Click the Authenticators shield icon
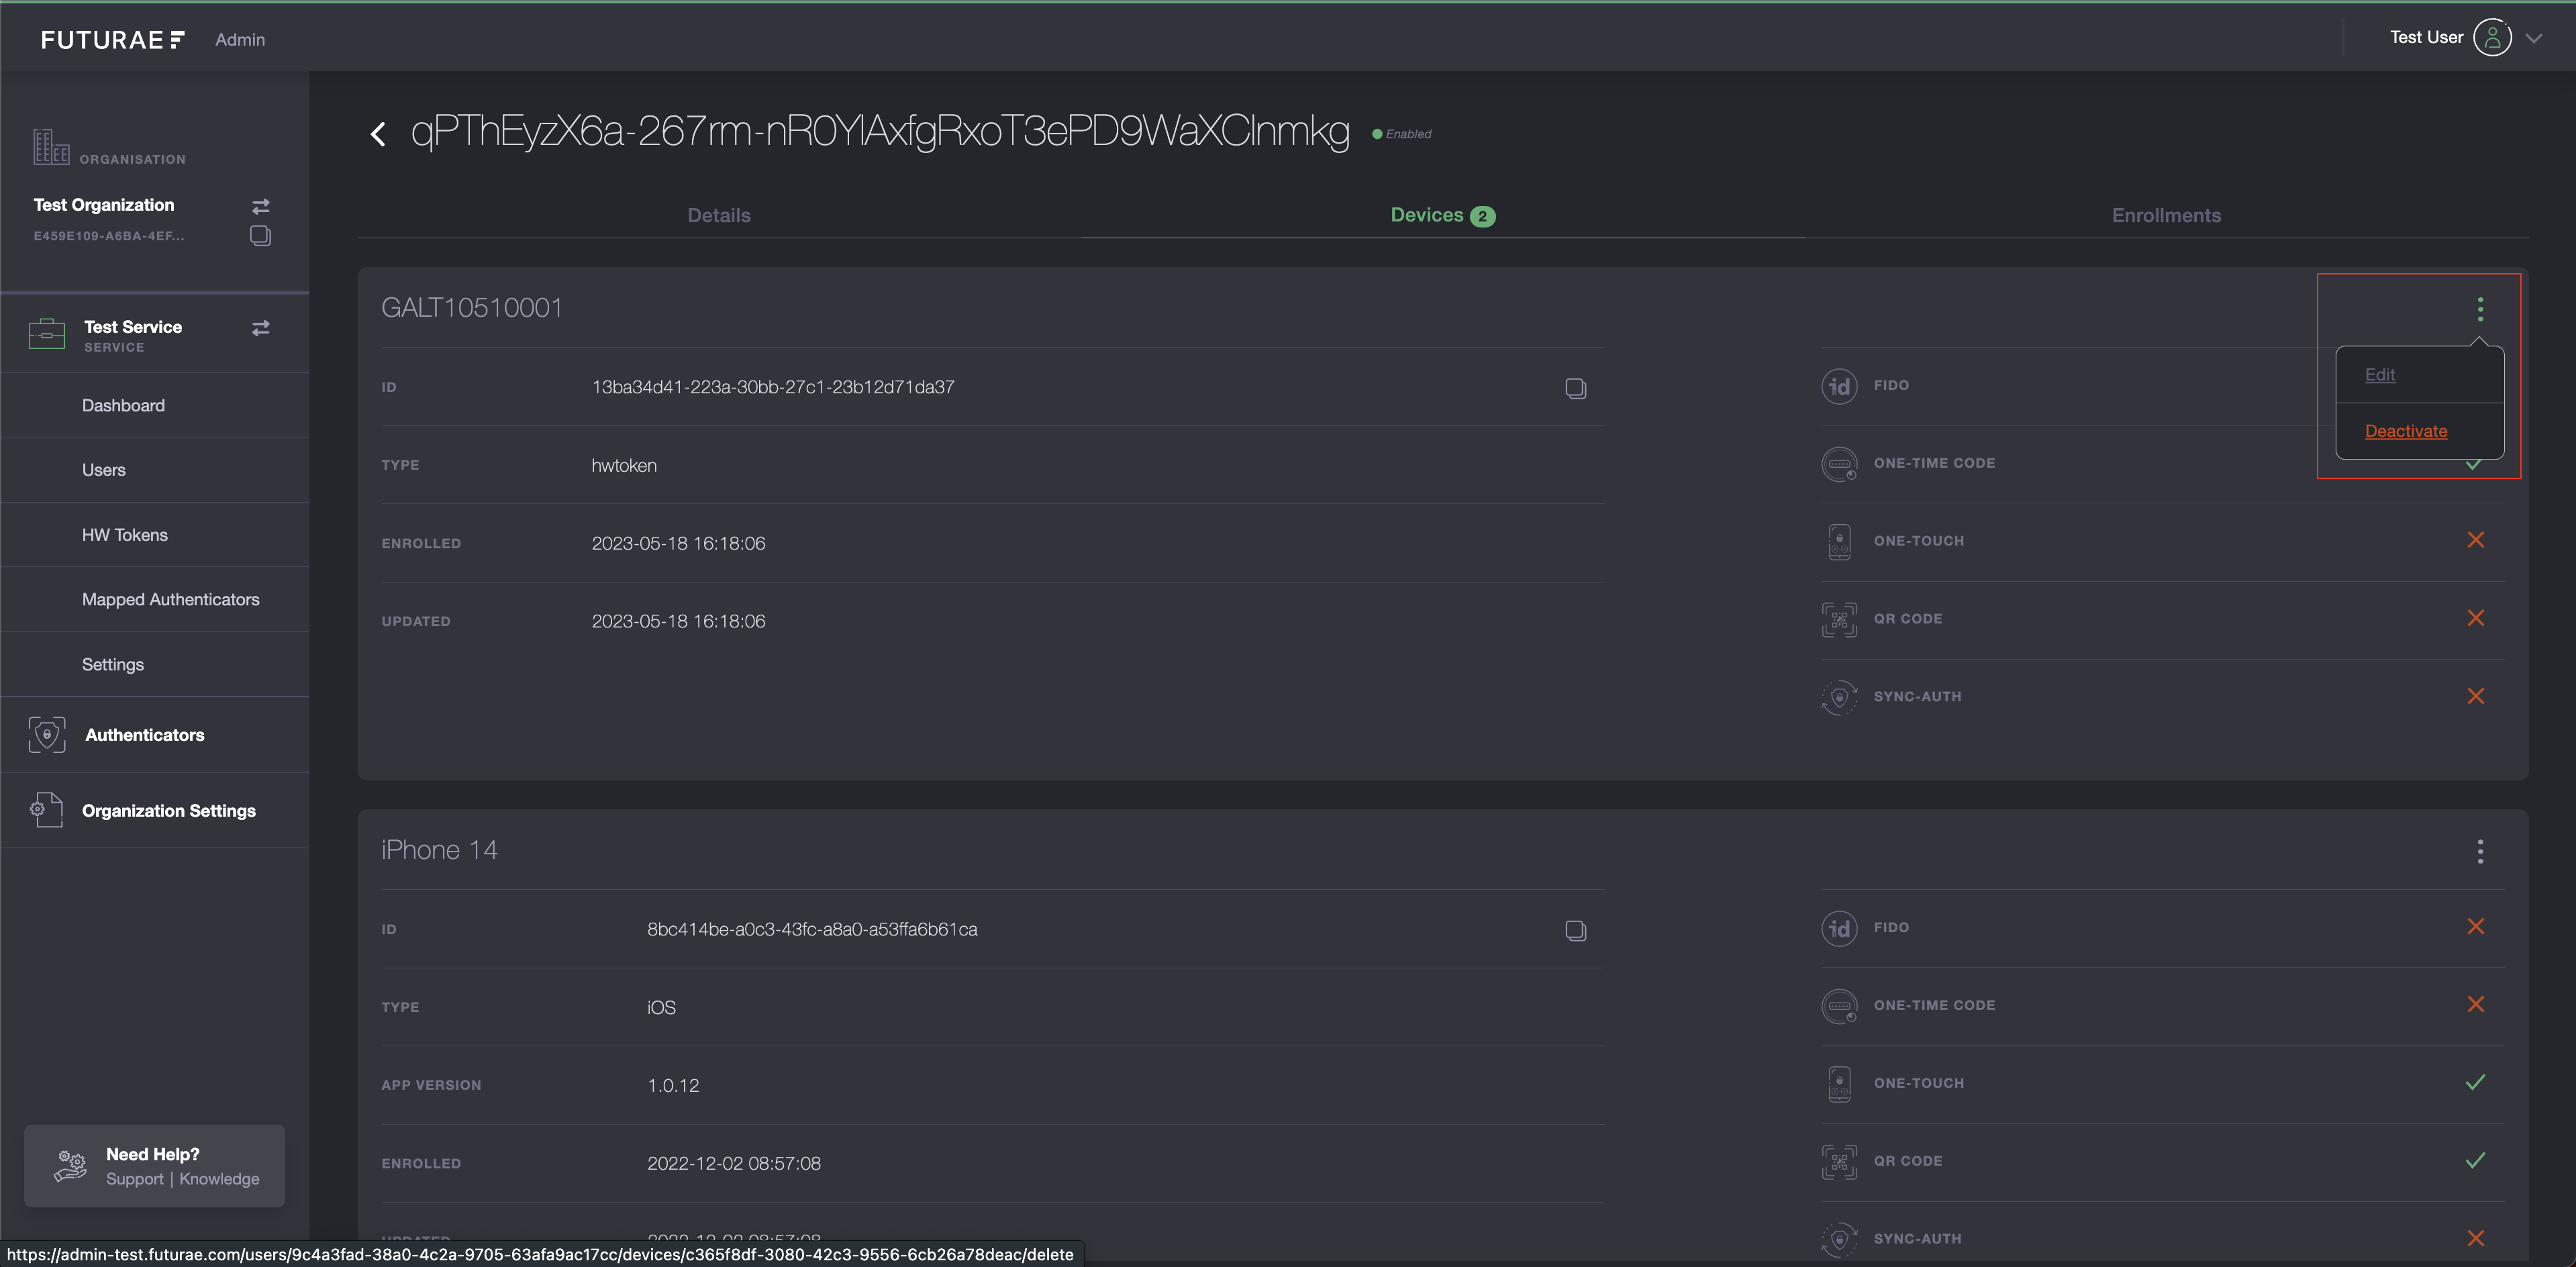2576x1267 pixels. (47, 735)
